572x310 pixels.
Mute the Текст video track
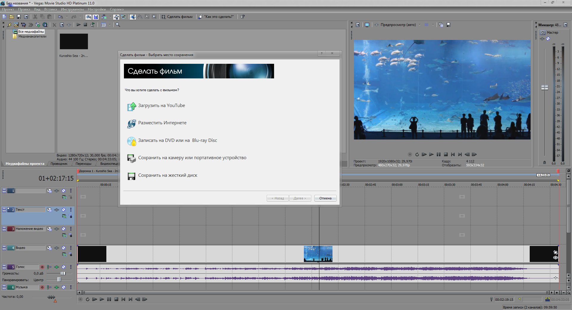[x=63, y=210]
